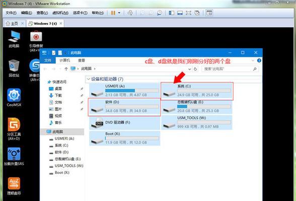Launch 分区工具 partition tool icon
Viewport: 296px width, 201px height.
tap(14, 129)
